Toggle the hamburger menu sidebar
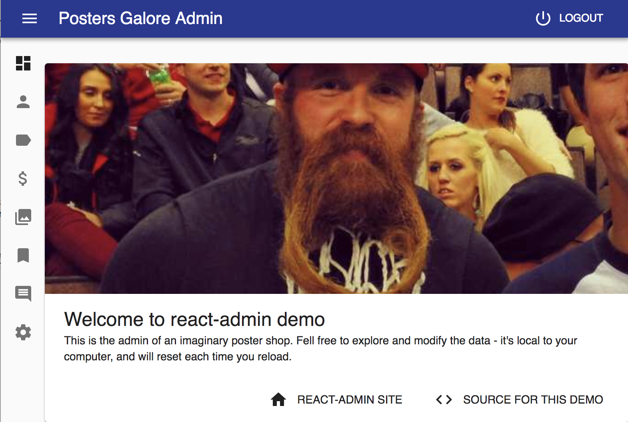628x422 pixels. 29,18
